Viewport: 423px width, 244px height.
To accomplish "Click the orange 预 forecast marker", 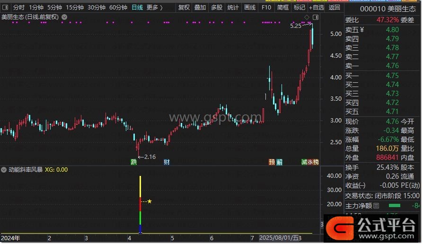I will [272, 162].
